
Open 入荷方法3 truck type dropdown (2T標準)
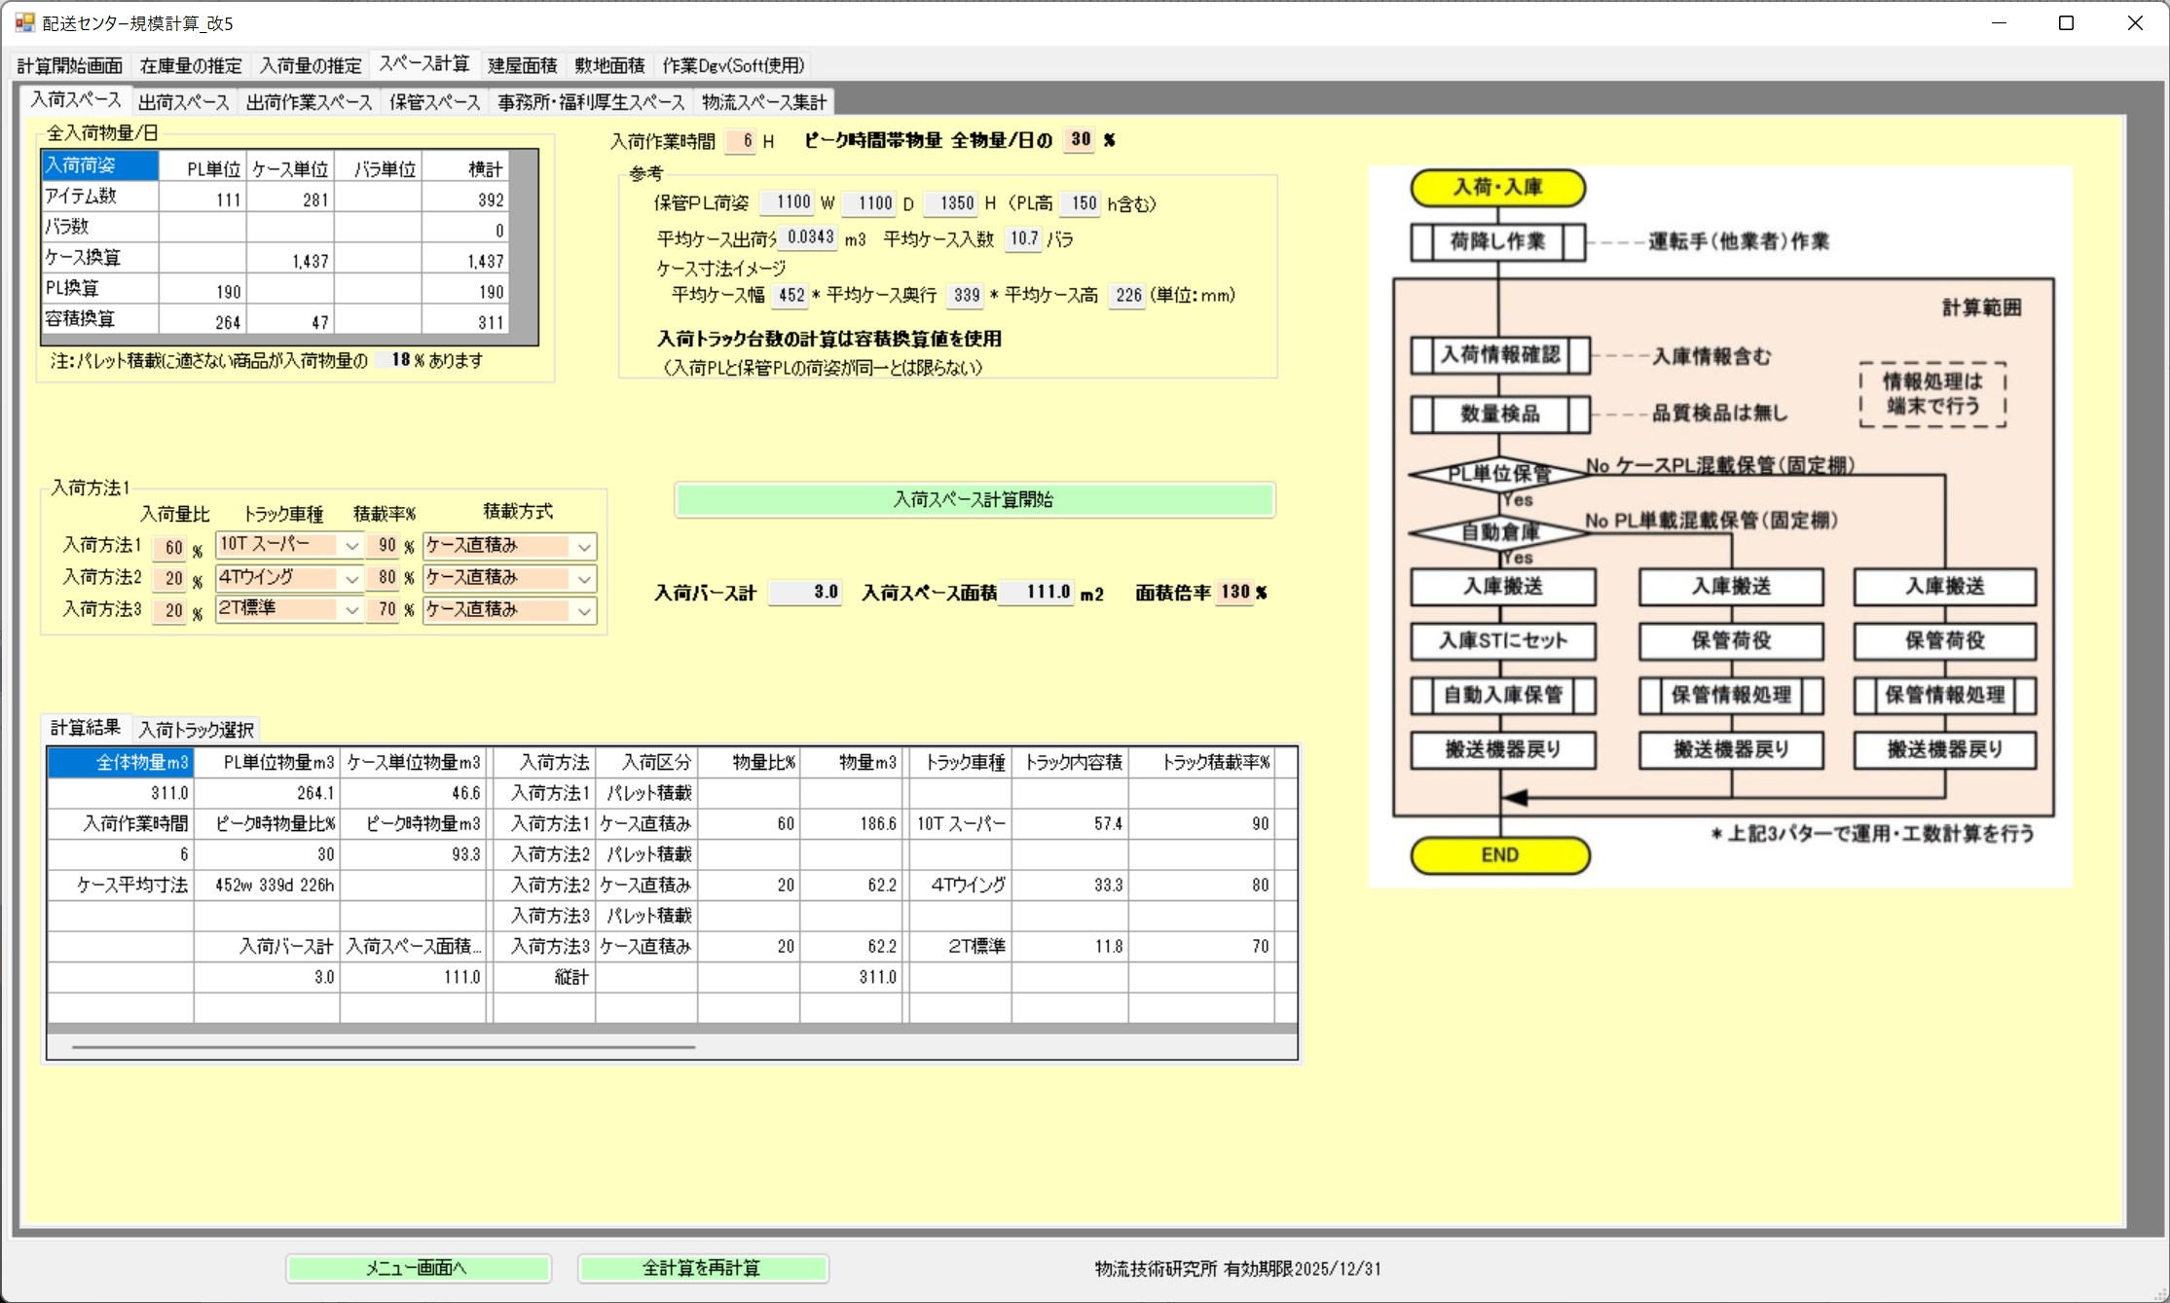click(351, 611)
